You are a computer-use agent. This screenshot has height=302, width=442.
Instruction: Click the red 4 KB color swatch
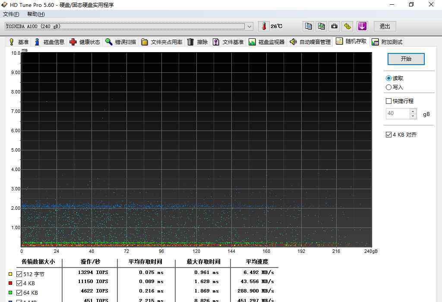(10, 283)
